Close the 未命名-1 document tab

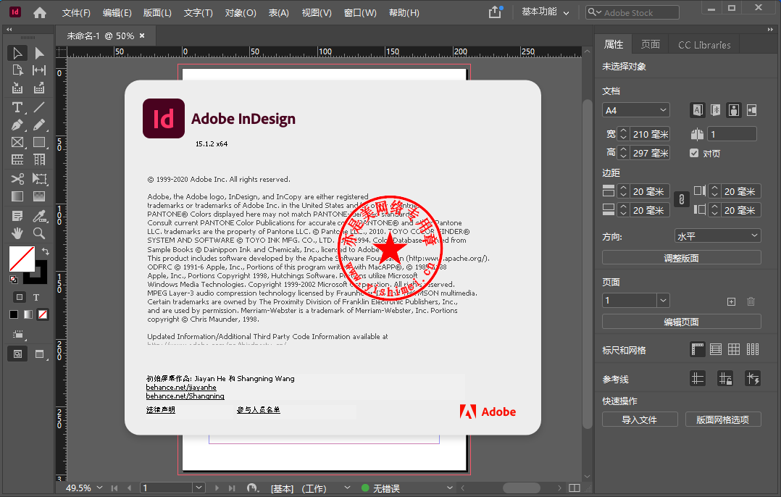142,35
